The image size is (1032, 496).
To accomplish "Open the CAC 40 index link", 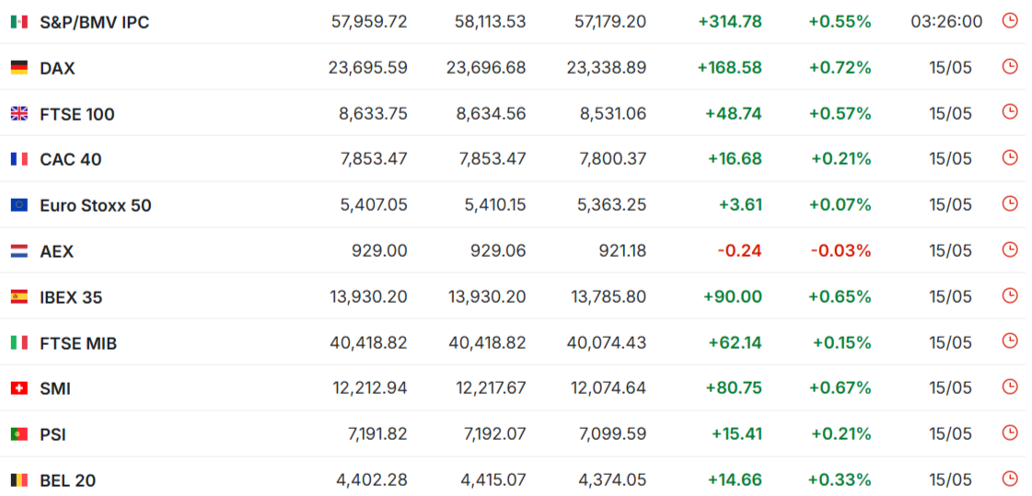I will click(70, 160).
